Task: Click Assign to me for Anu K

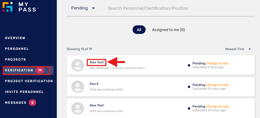Action: pos(217,85)
